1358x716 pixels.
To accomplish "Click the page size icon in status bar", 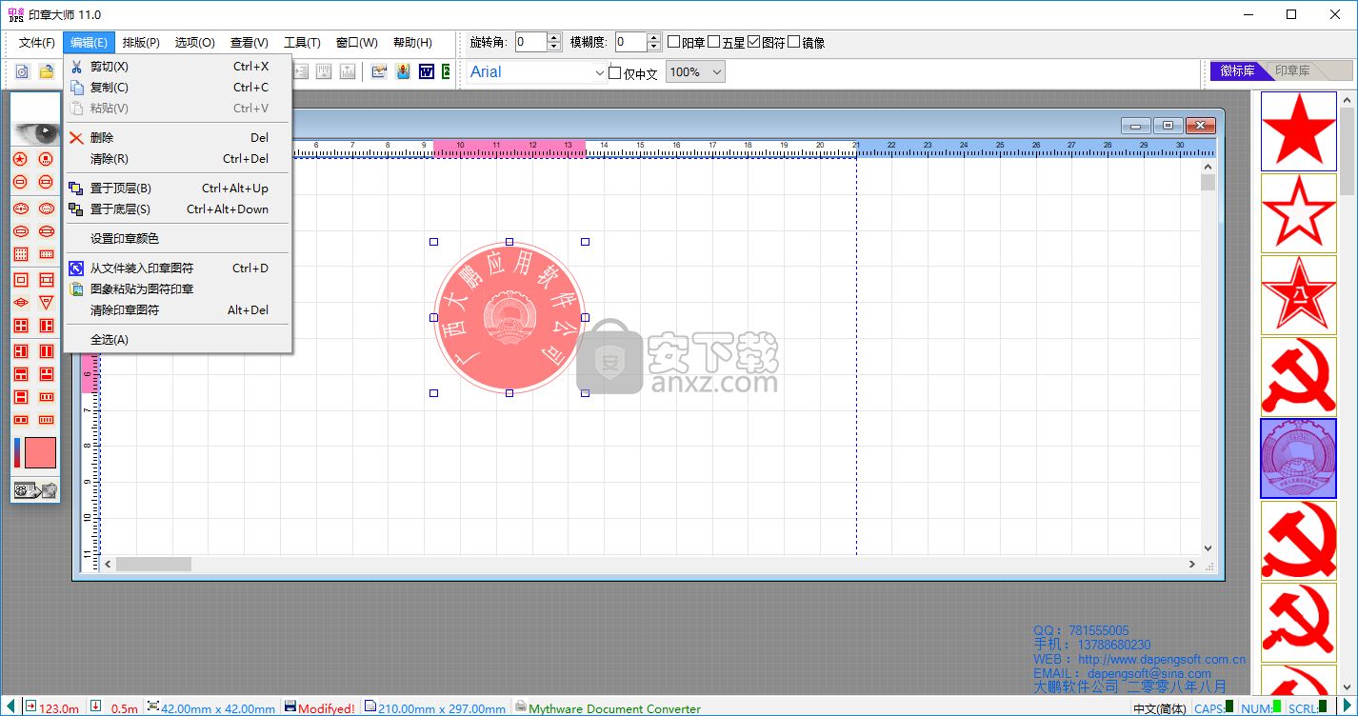I will pos(370,706).
